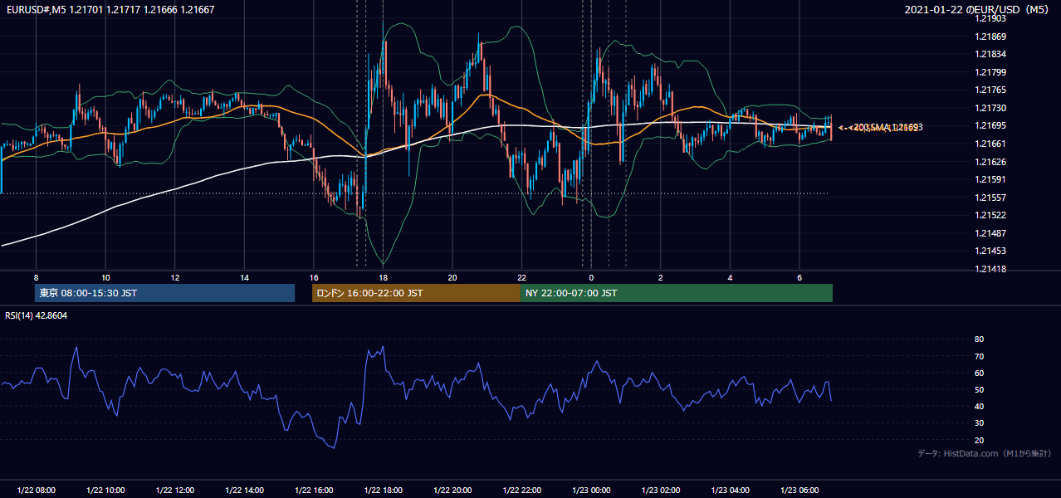Click hour 10 on the price chart time axis
This screenshot has height=498, width=1061.
[105, 277]
